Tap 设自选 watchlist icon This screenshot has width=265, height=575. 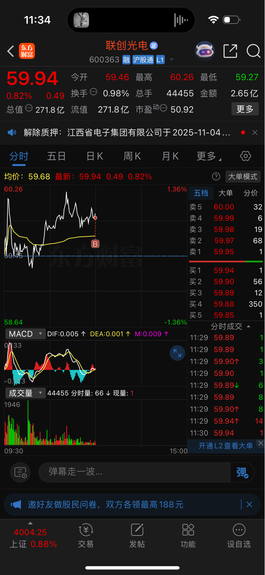[239, 536]
